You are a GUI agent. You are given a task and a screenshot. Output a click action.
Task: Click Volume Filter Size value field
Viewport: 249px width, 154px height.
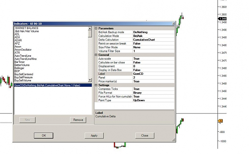pos(153,51)
